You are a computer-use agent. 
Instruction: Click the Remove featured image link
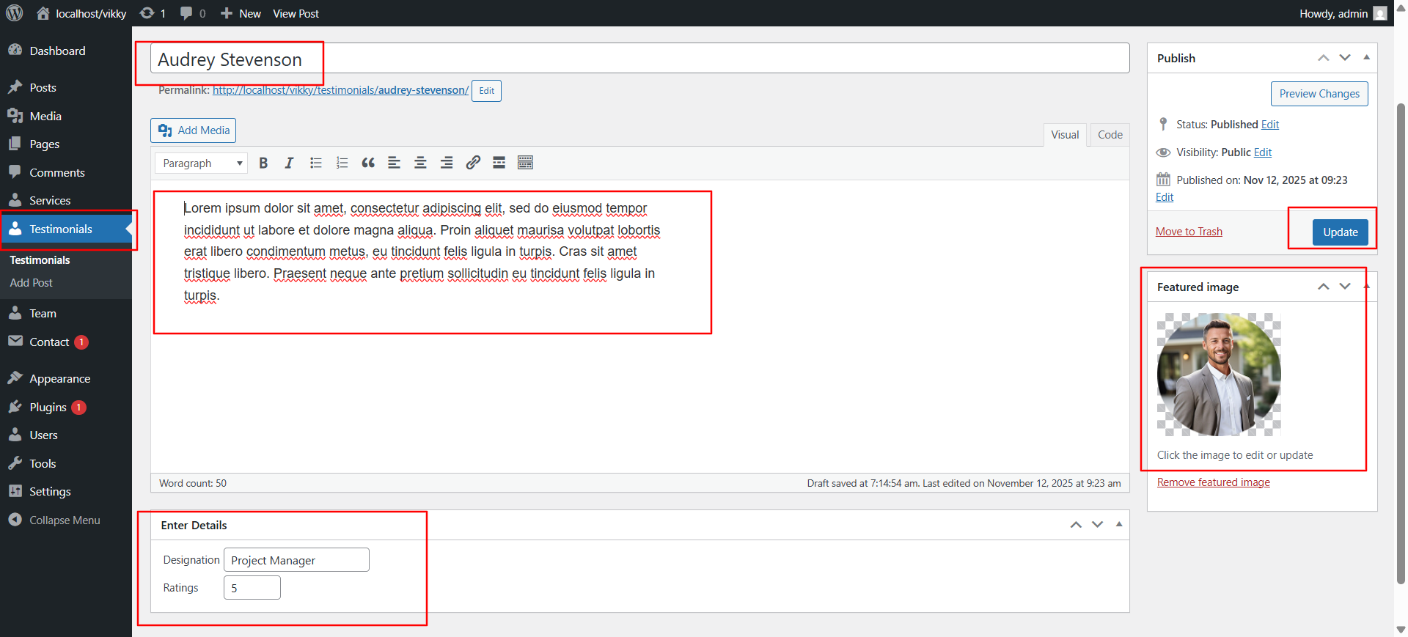click(x=1213, y=482)
